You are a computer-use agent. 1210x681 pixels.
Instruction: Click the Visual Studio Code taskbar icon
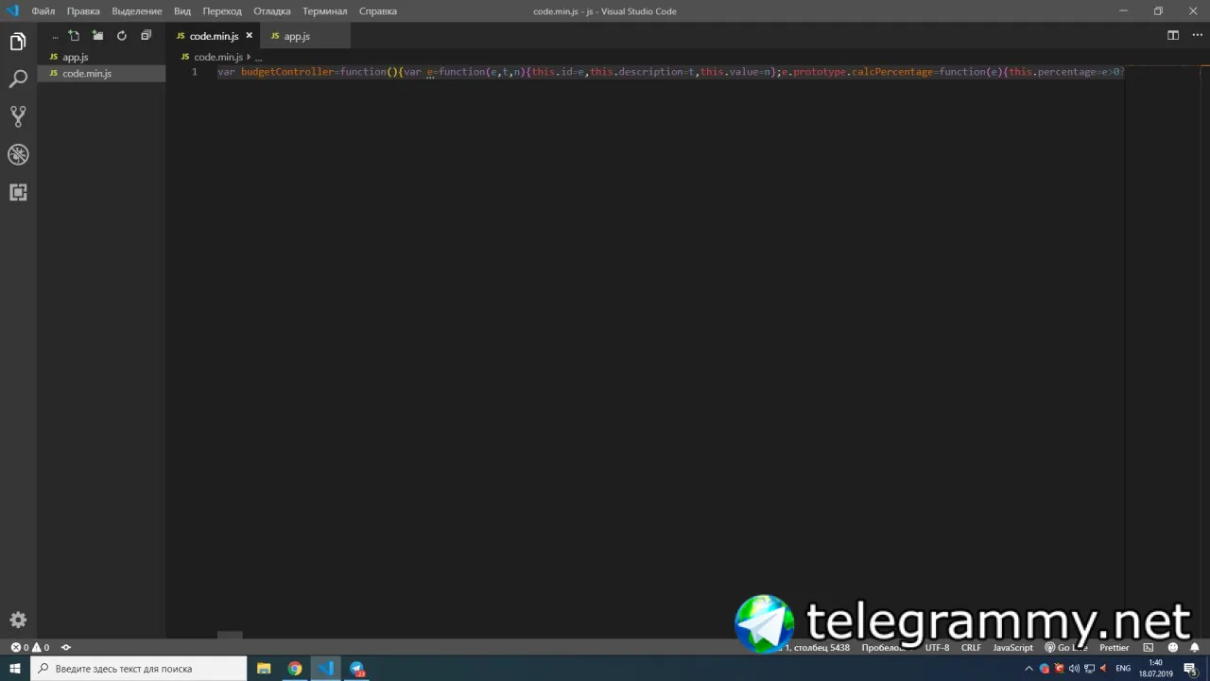tap(326, 669)
